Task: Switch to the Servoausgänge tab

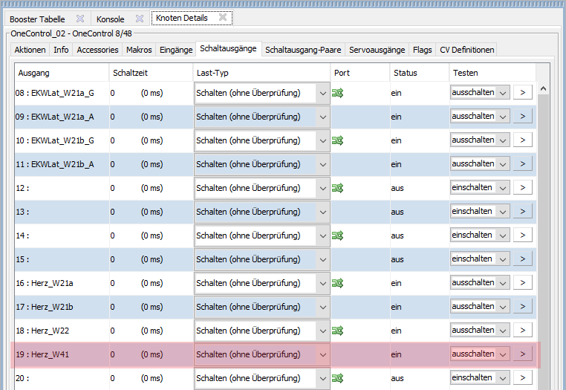Action: click(377, 50)
